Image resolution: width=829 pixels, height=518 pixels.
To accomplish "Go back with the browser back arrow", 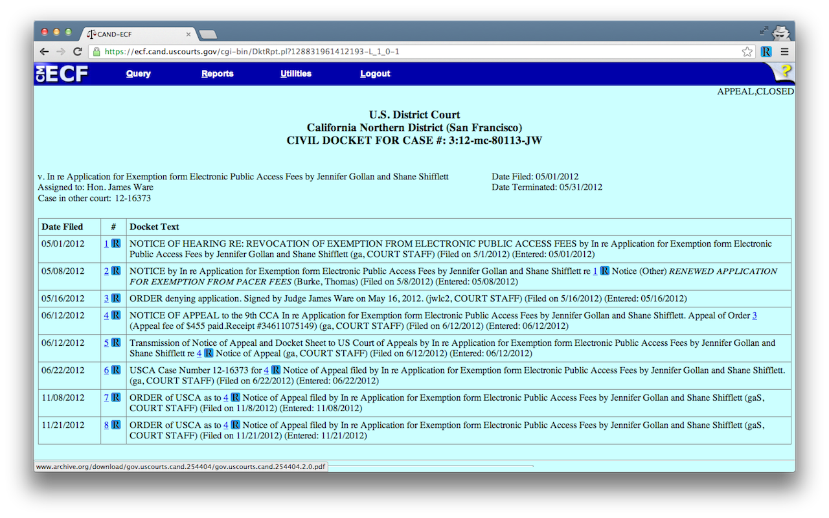I will pos(44,52).
